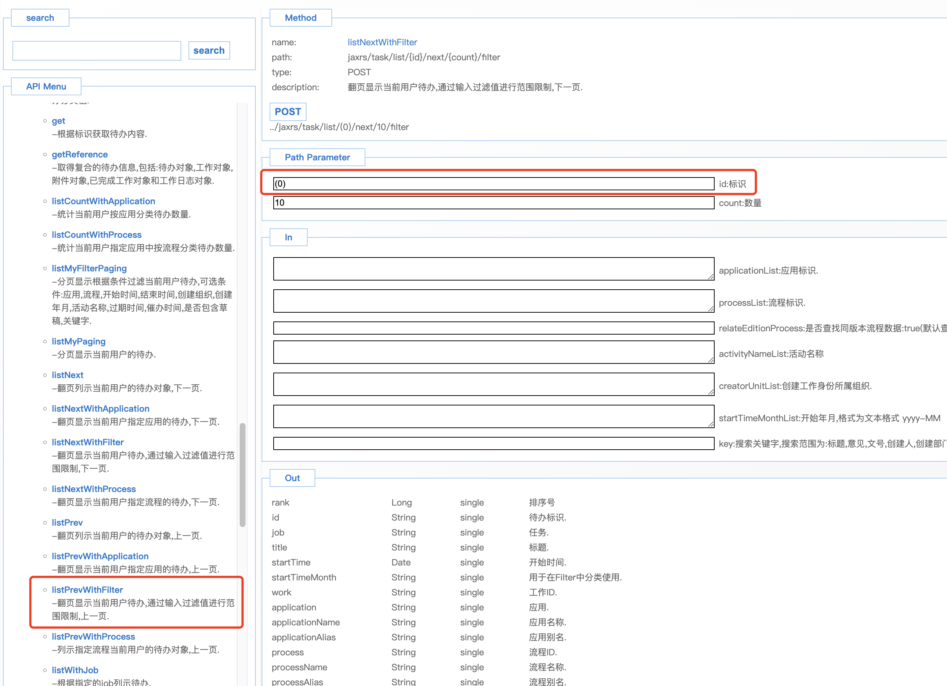
Task: Open the get API menu entry
Action: point(58,121)
